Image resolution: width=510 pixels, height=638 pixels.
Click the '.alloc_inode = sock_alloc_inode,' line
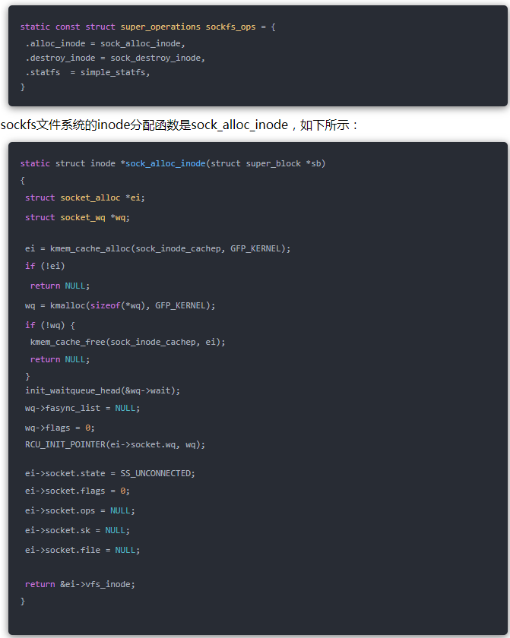point(105,43)
